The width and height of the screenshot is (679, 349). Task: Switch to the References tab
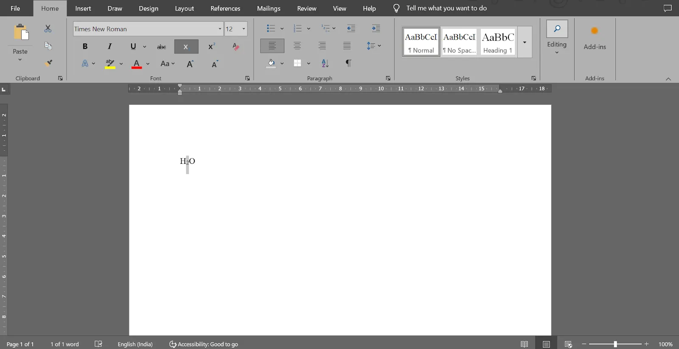tap(225, 8)
